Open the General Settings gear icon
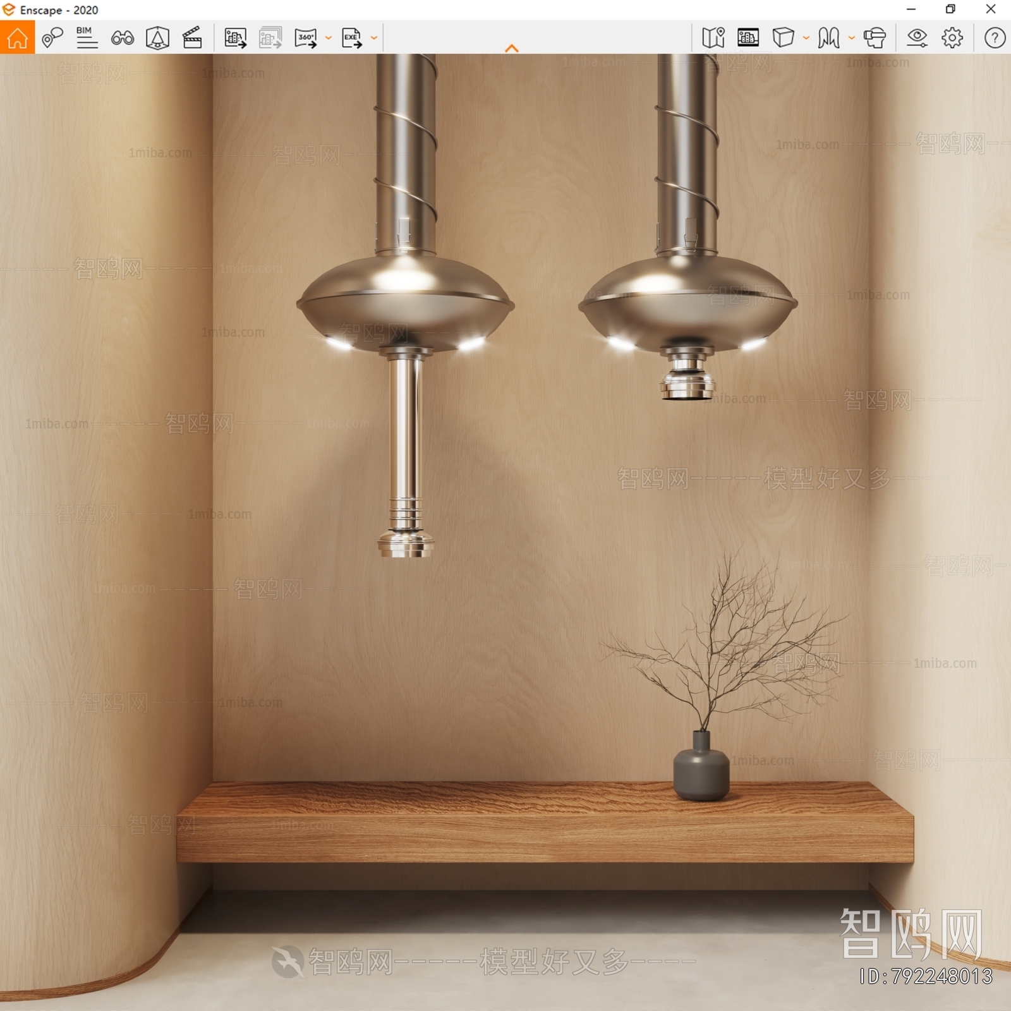 pyautogui.click(x=952, y=38)
